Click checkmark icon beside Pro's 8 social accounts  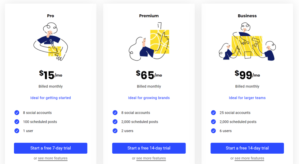[17, 112]
